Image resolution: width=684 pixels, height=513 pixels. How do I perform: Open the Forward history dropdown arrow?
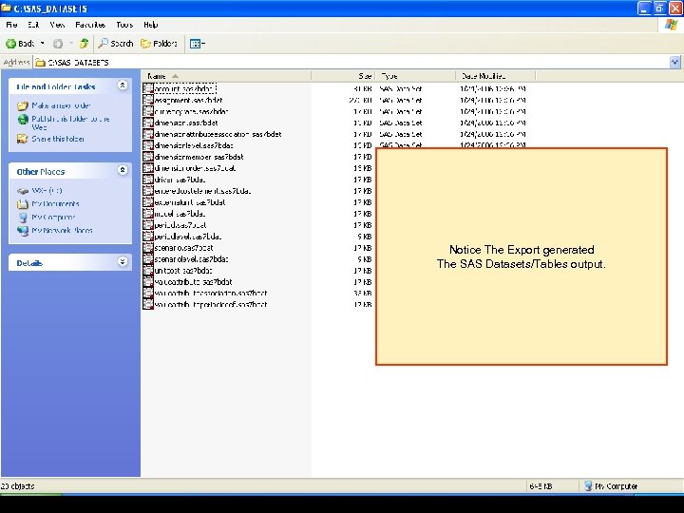point(71,43)
